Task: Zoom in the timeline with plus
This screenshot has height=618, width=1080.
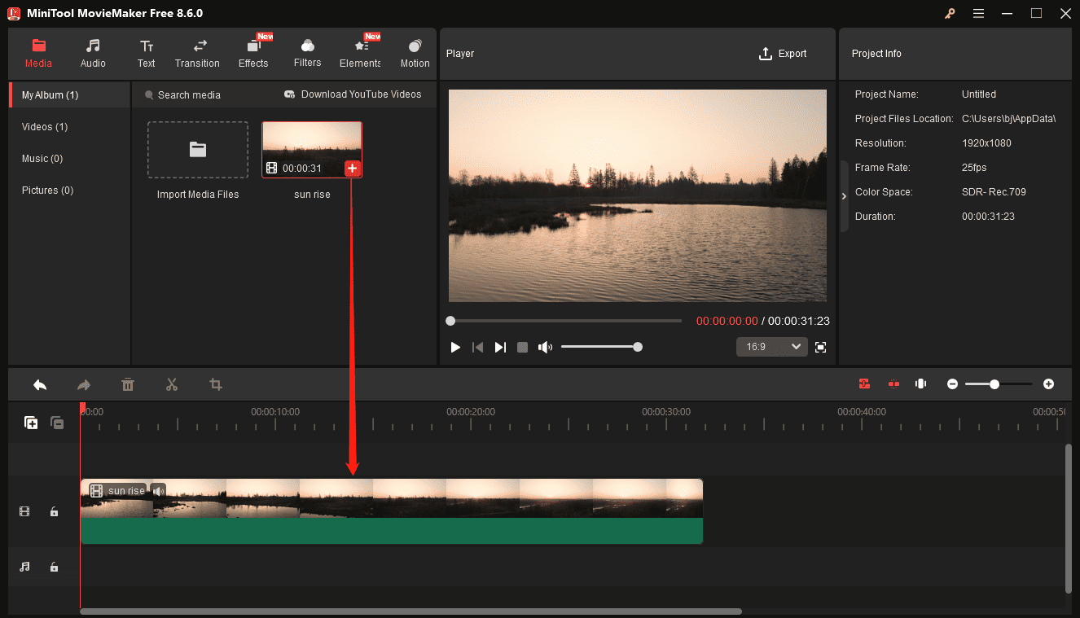Action: (1048, 384)
